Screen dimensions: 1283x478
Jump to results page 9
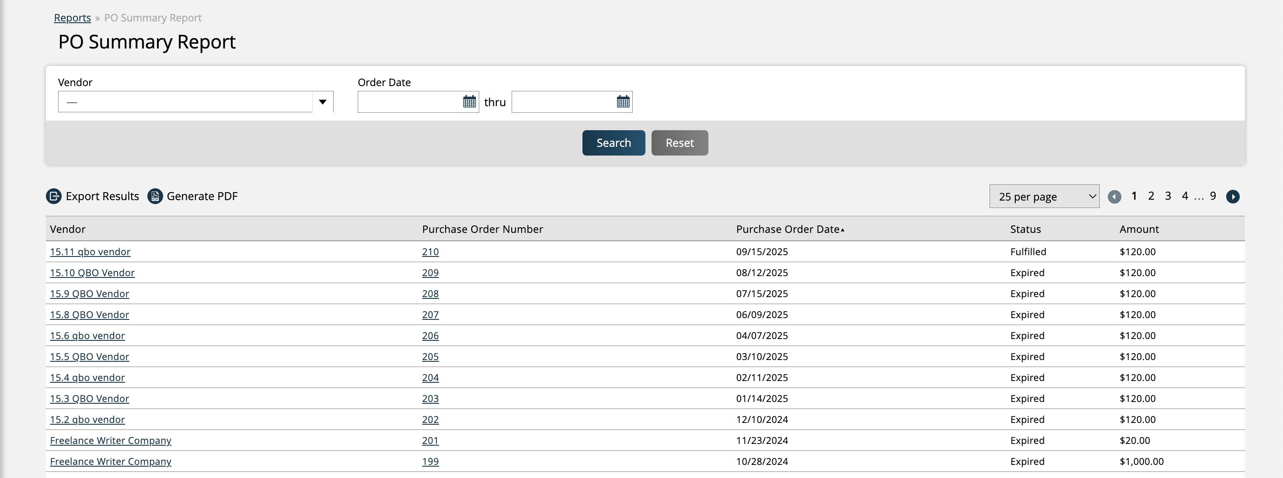1213,196
